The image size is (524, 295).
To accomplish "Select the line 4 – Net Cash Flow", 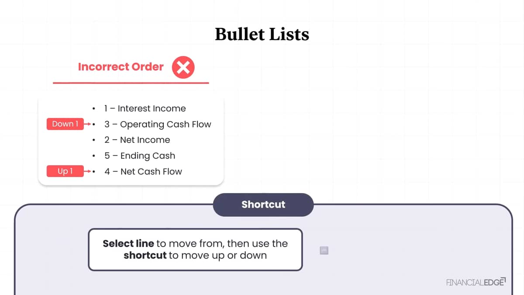I will 143,171.
